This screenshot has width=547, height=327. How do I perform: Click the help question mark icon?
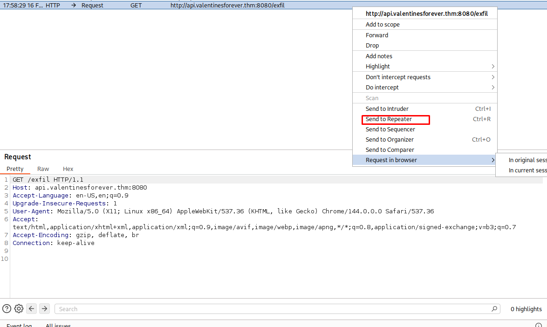7,308
